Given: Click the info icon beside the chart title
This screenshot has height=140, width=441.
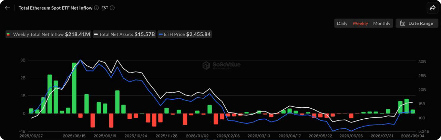Looking at the screenshot, I should 96,8.
